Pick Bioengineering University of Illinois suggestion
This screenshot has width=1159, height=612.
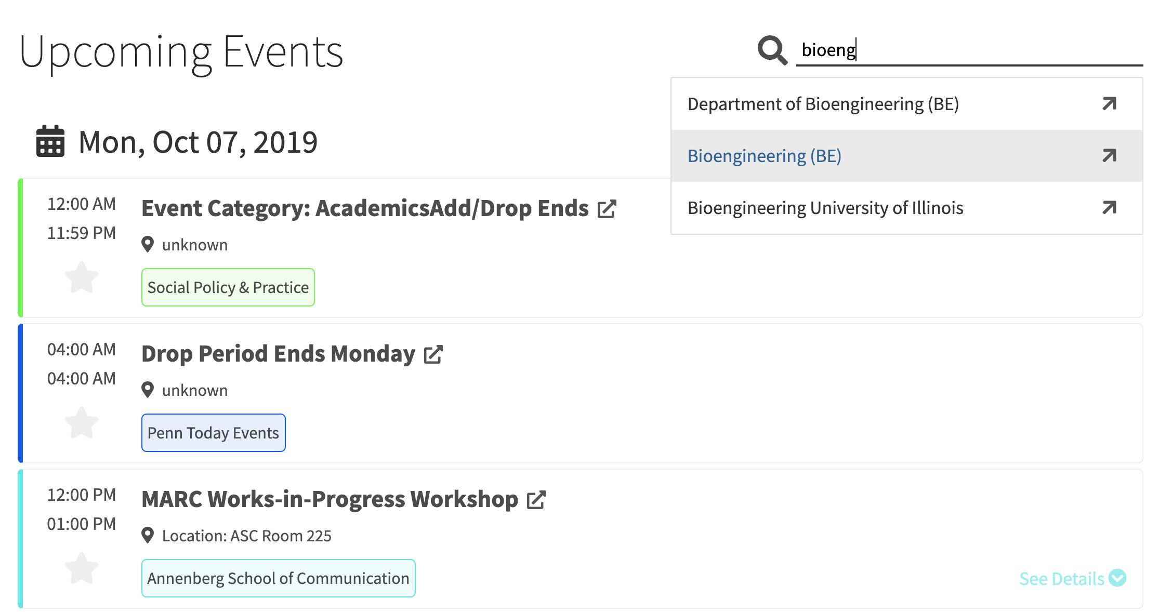click(x=825, y=208)
